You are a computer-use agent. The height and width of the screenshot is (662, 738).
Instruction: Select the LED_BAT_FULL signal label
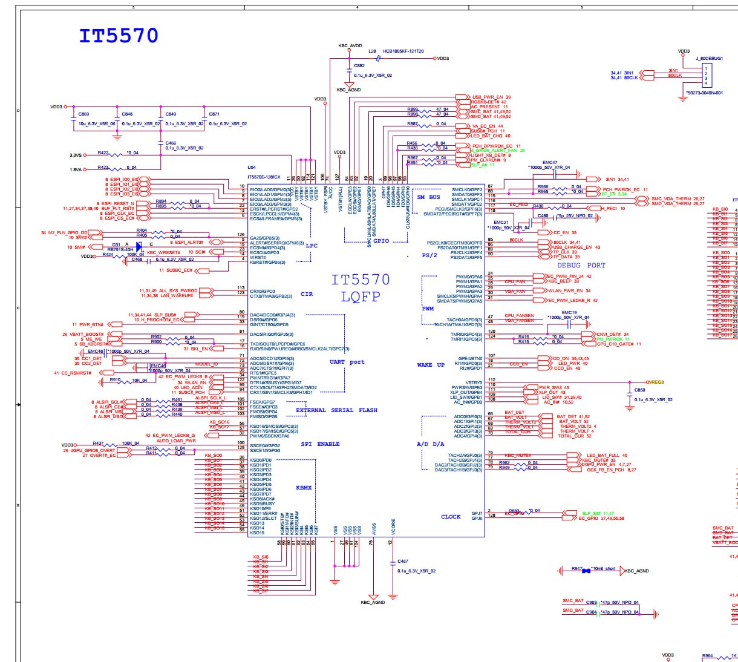603,455
